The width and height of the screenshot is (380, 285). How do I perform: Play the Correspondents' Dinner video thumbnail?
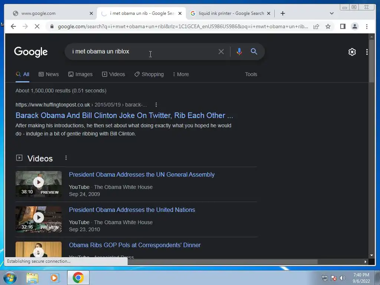pyautogui.click(x=39, y=250)
